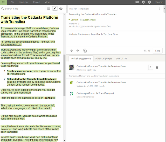
Task: Select 'Before getting started with your translation' string
Action: tap(30, 65)
